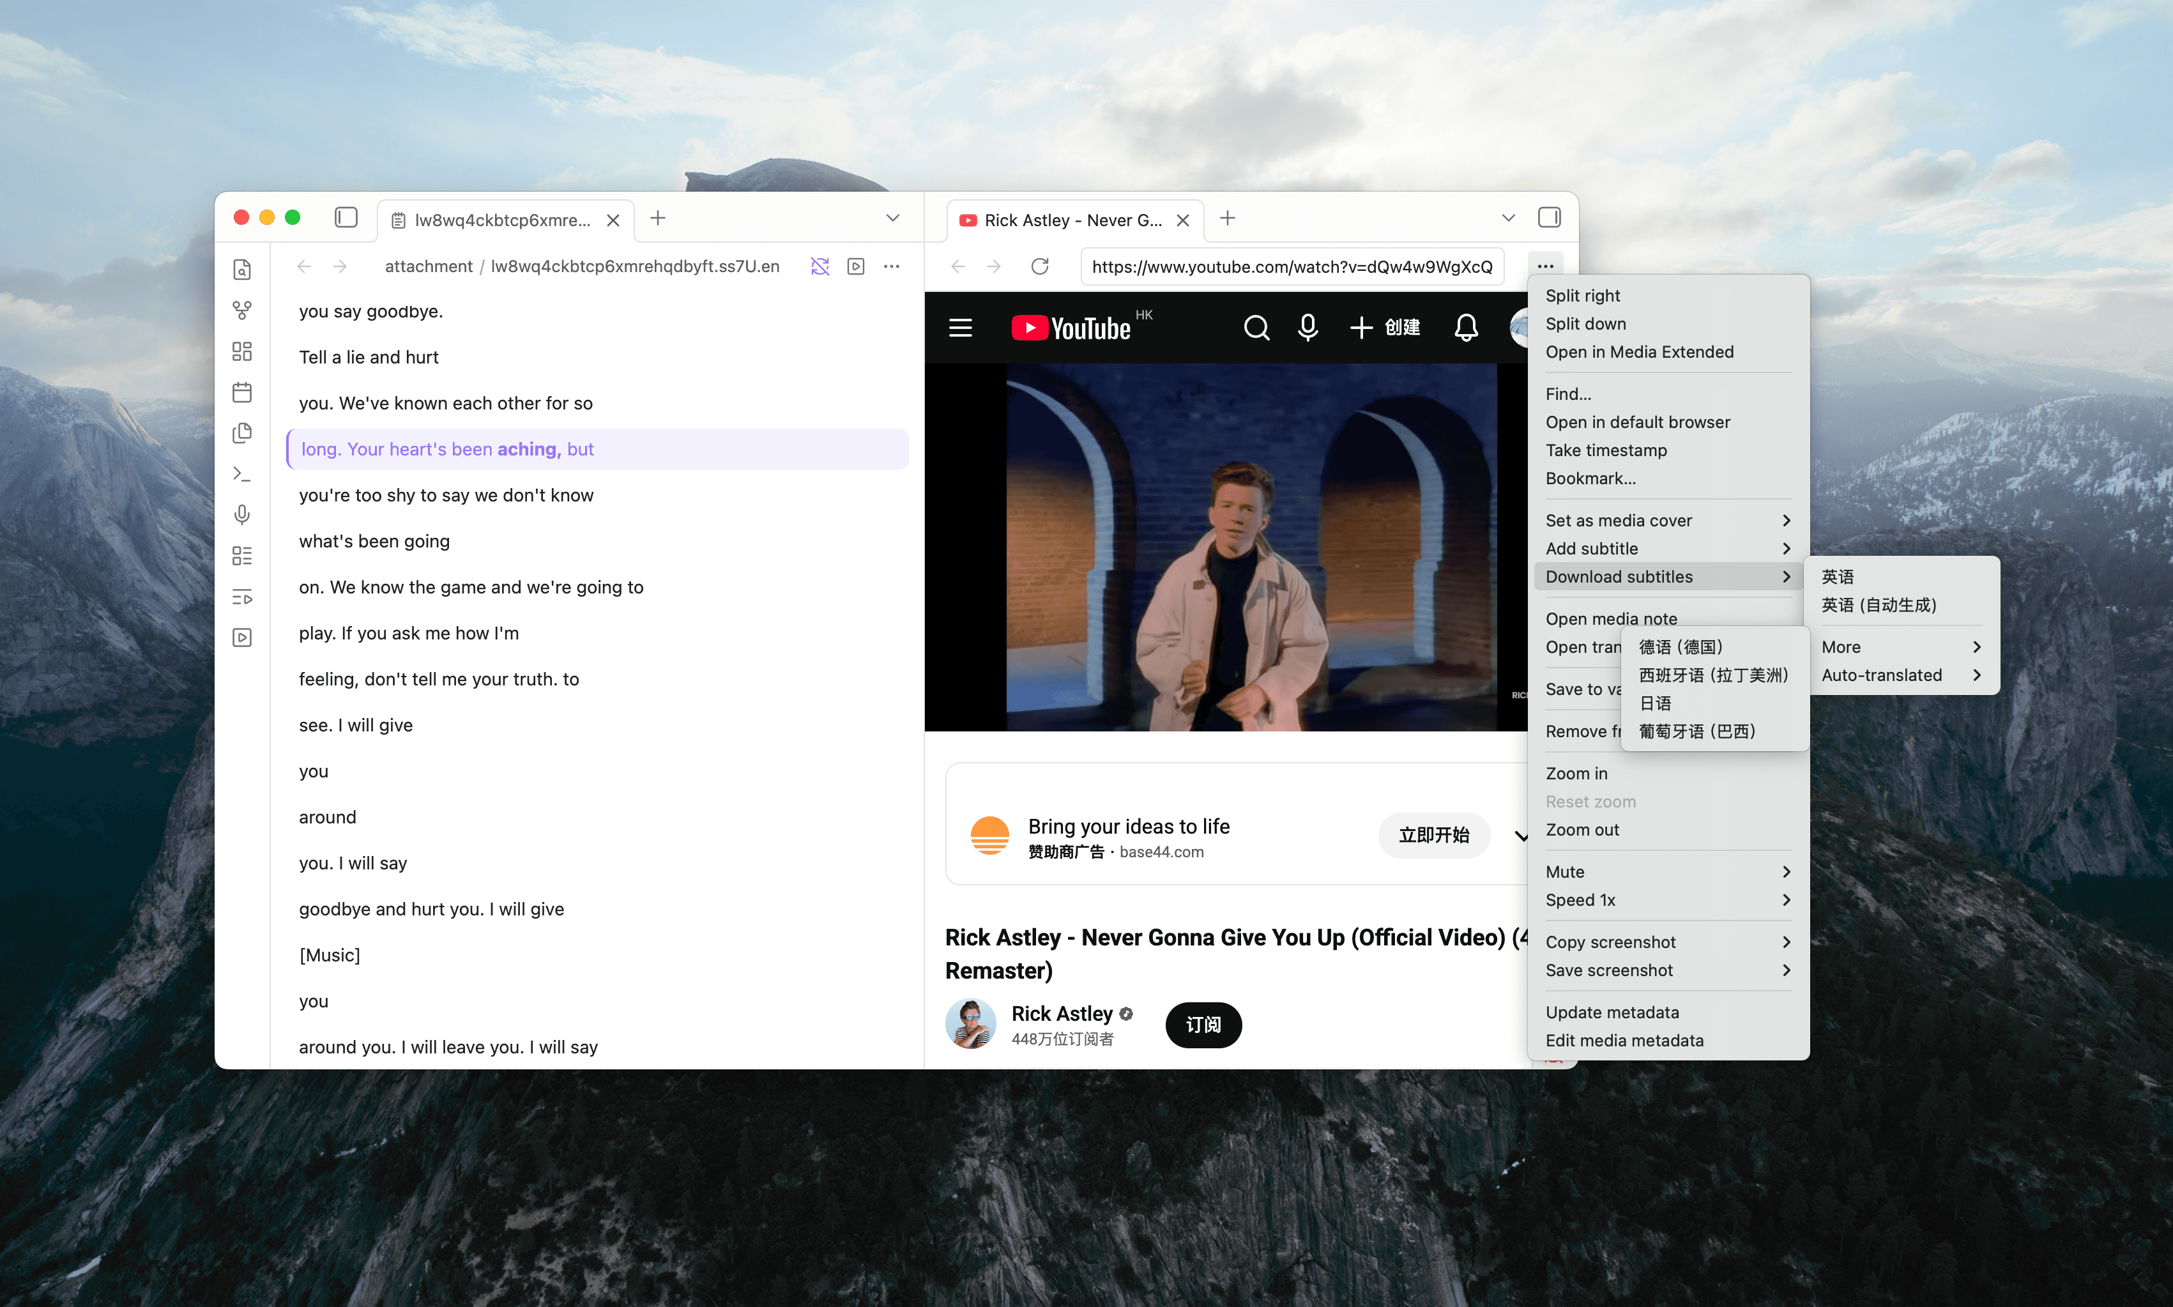Click the YouTube search icon
Image resolution: width=2173 pixels, height=1307 pixels.
(x=1256, y=328)
